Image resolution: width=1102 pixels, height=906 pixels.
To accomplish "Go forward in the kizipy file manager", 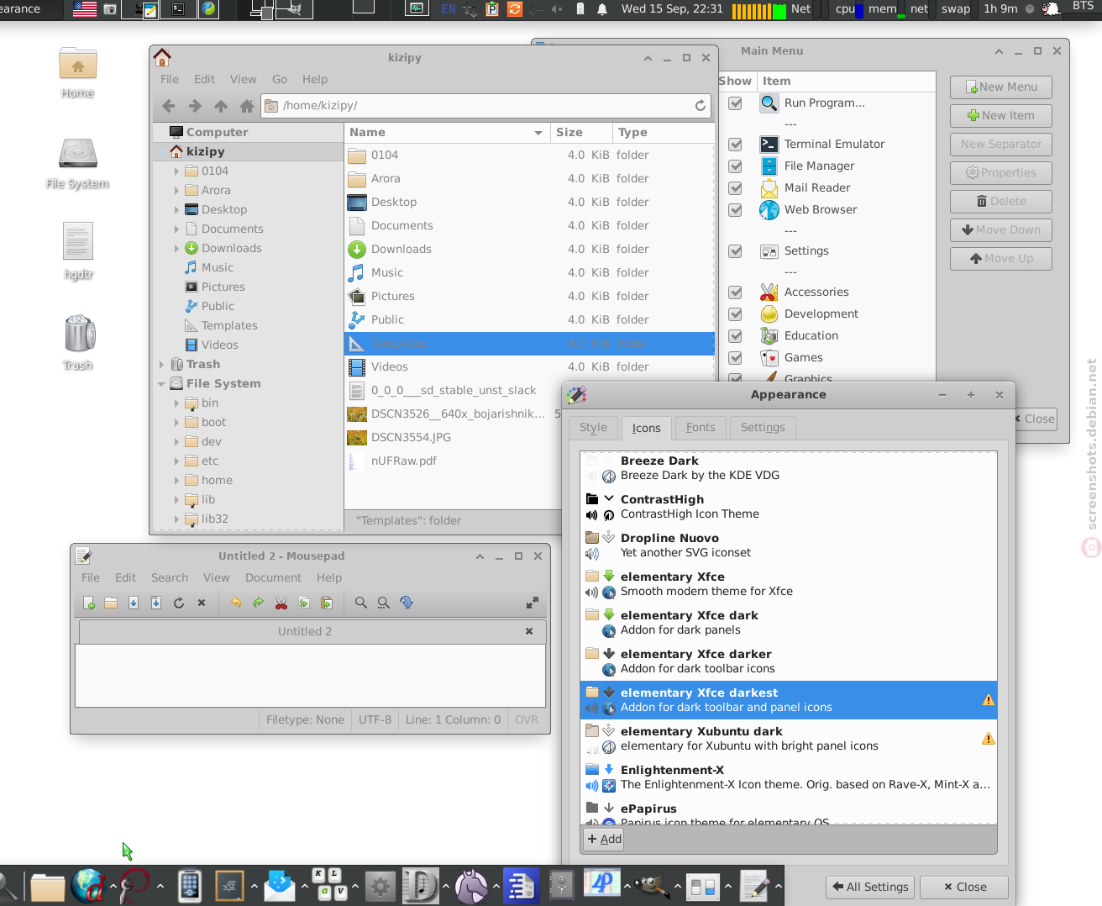I will 195,106.
